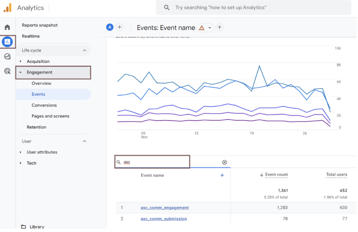
Task: Click the Life cycle section label
Action: [x=31, y=50]
